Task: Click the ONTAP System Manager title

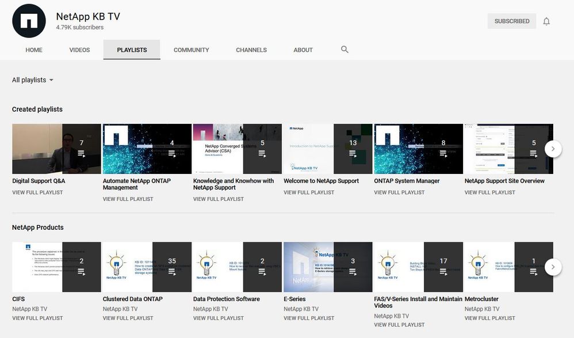Action: pyautogui.click(x=407, y=181)
